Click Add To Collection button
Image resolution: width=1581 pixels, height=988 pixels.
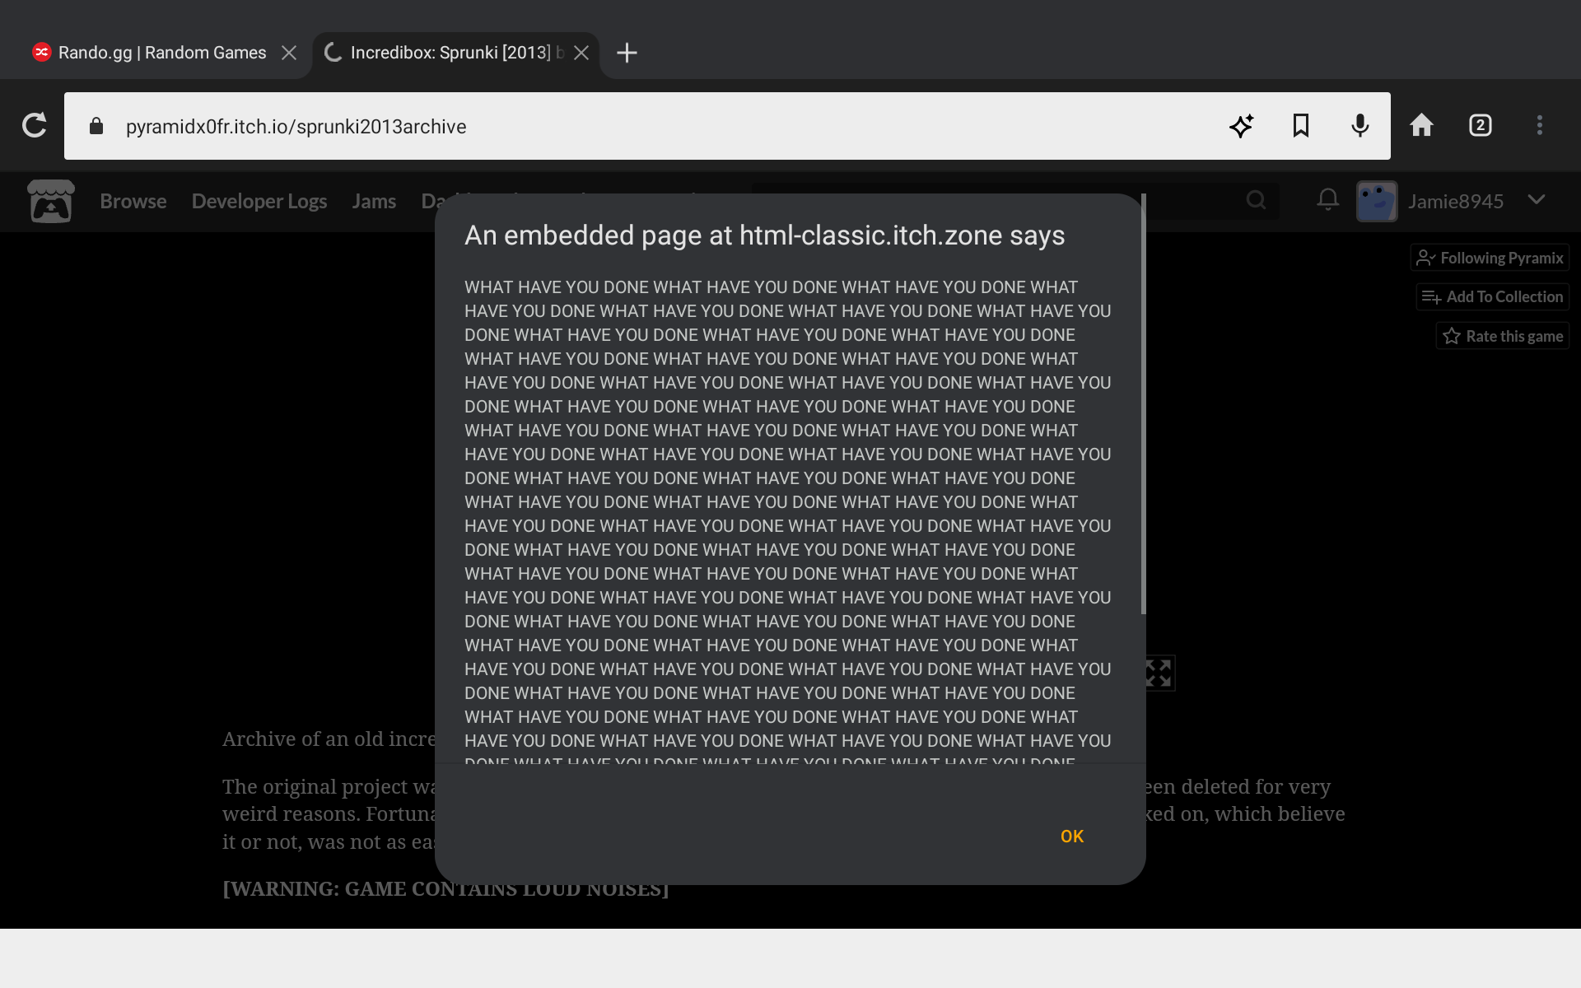coord(1492,297)
